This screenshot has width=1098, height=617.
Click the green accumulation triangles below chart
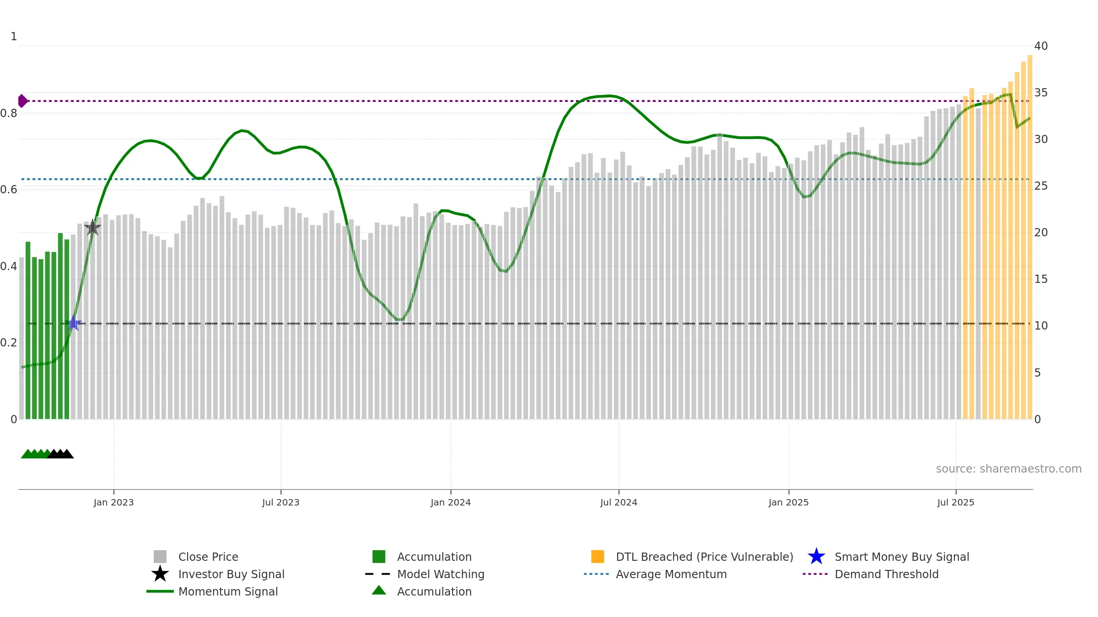click(34, 454)
